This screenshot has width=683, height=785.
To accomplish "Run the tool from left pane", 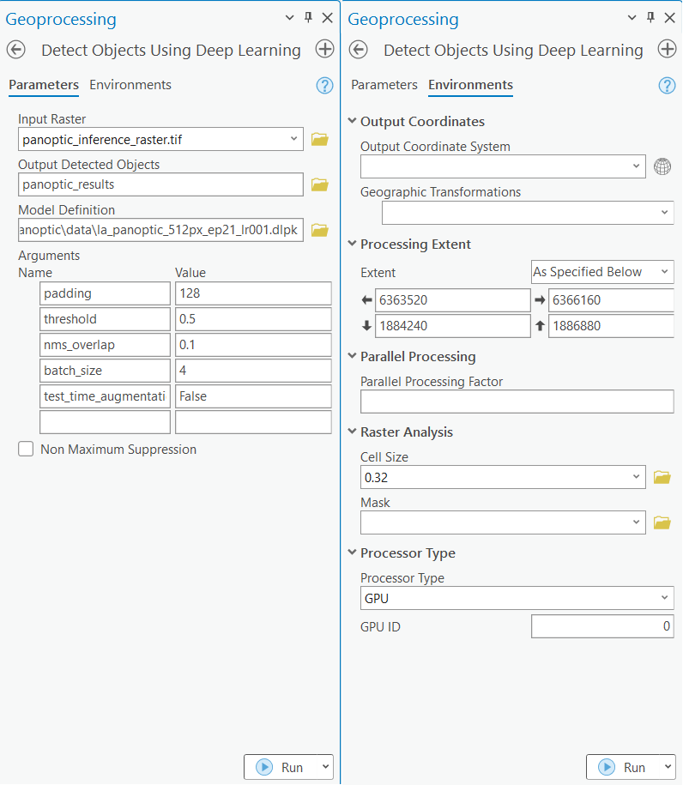I will point(281,767).
